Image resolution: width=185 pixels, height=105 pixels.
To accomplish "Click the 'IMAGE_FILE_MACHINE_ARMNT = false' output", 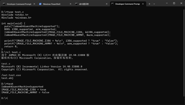I will pos(25,92).
